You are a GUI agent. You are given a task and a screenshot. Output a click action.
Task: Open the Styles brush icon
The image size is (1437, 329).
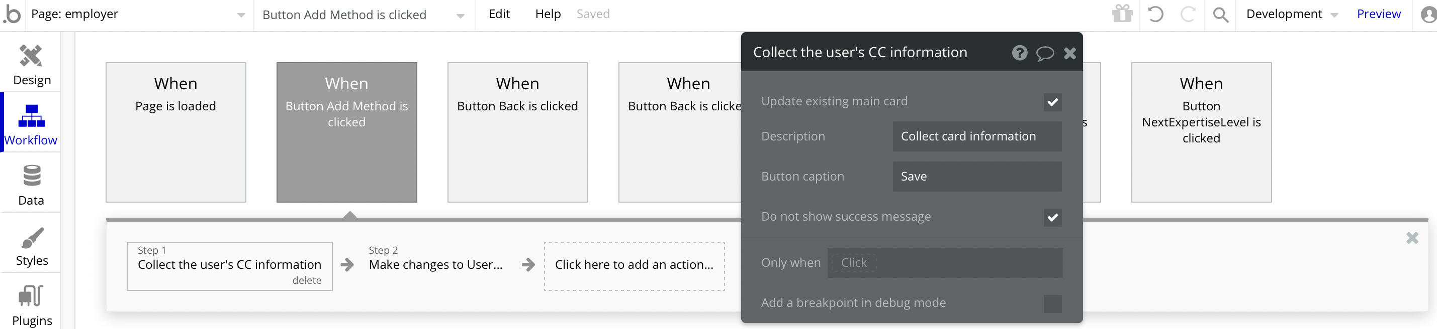31,238
